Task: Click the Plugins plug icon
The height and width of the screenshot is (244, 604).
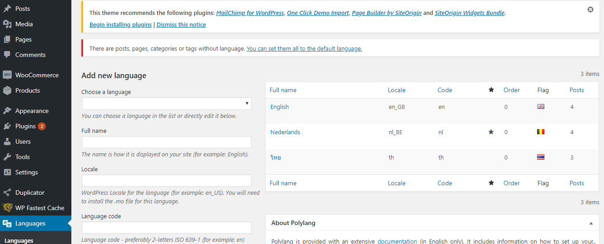Action: [x=7, y=126]
